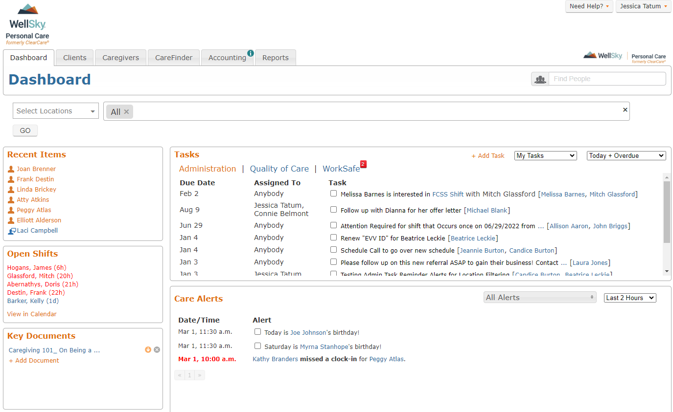Click the WellSky Personal Care logo

(27, 23)
